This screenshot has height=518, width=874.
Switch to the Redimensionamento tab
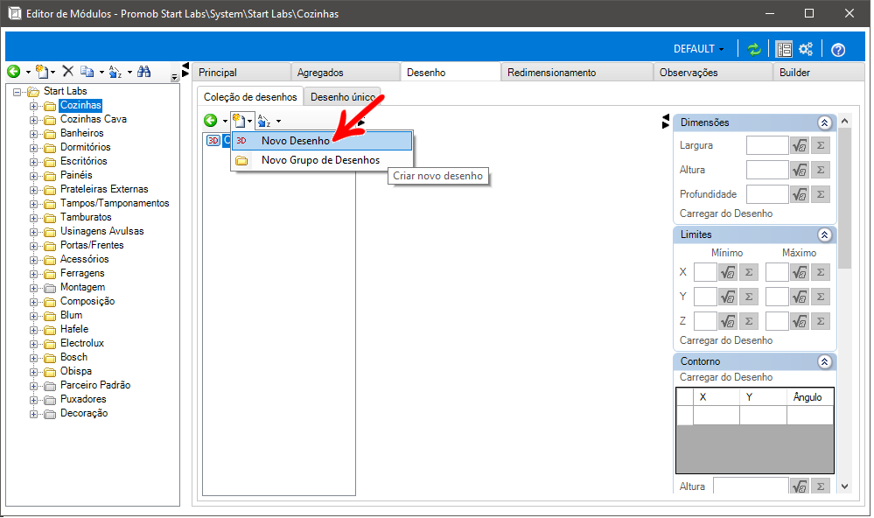577,73
